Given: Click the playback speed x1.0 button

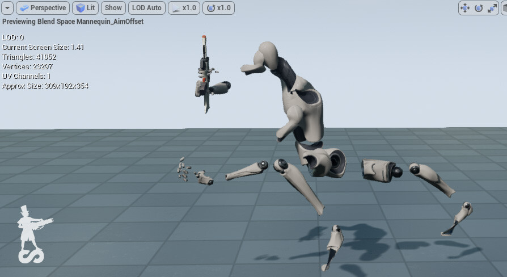Looking at the screenshot, I should pyautogui.click(x=184, y=8).
